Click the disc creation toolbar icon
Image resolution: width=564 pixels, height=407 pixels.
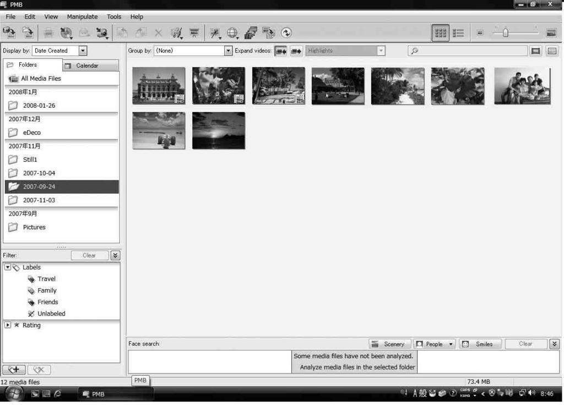point(66,32)
